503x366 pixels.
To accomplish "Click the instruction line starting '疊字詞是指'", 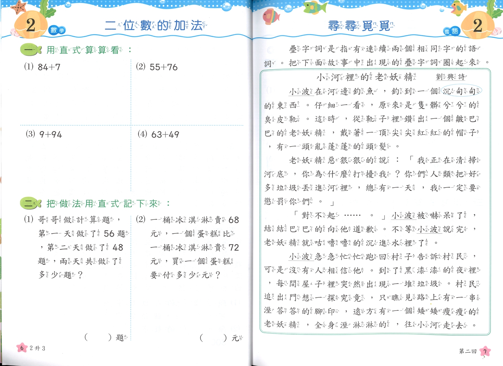I will [x=384, y=49].
